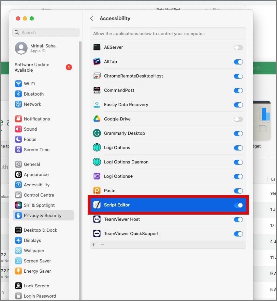Open Screen Saver icon
This screenshot has height=301, width=277.
(x=18, y=261)
